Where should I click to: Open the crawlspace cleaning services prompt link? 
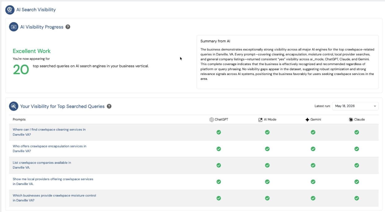click(x=49, y=132)
